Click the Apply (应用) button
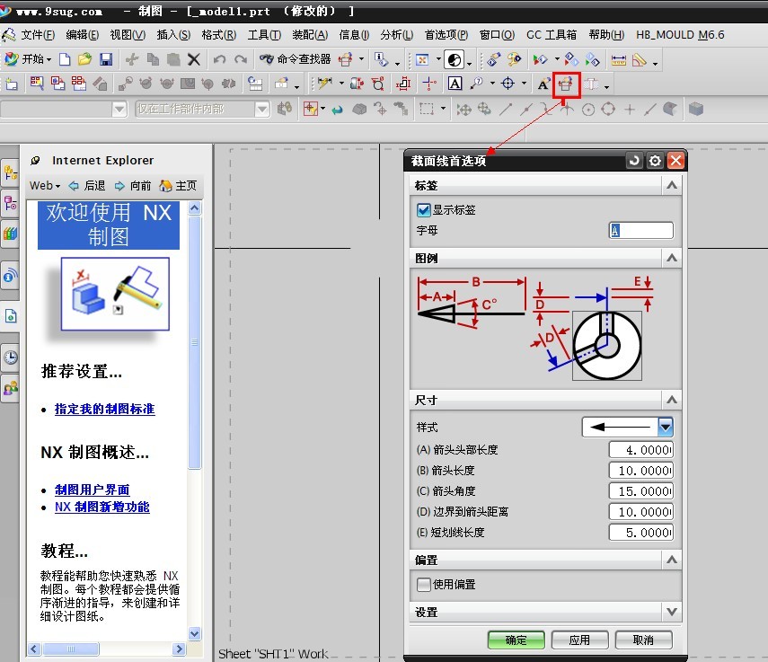The height and width of the screenshot is (662, 768). 579,640
